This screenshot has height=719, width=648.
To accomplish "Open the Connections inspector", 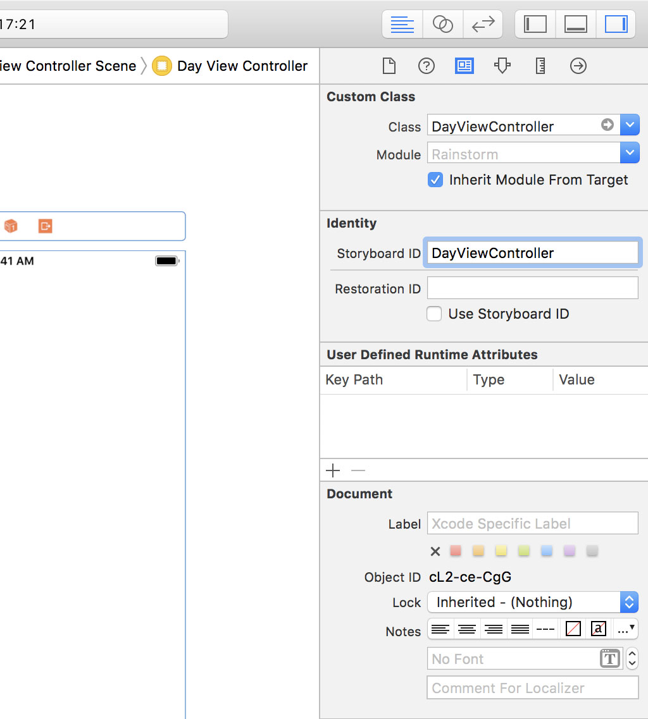I will 578,66.
